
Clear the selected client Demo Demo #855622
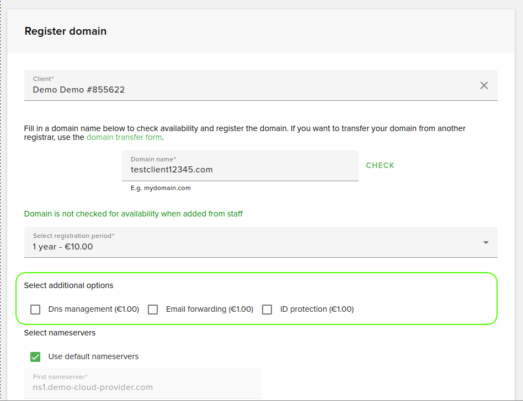(x=484, y=85)
